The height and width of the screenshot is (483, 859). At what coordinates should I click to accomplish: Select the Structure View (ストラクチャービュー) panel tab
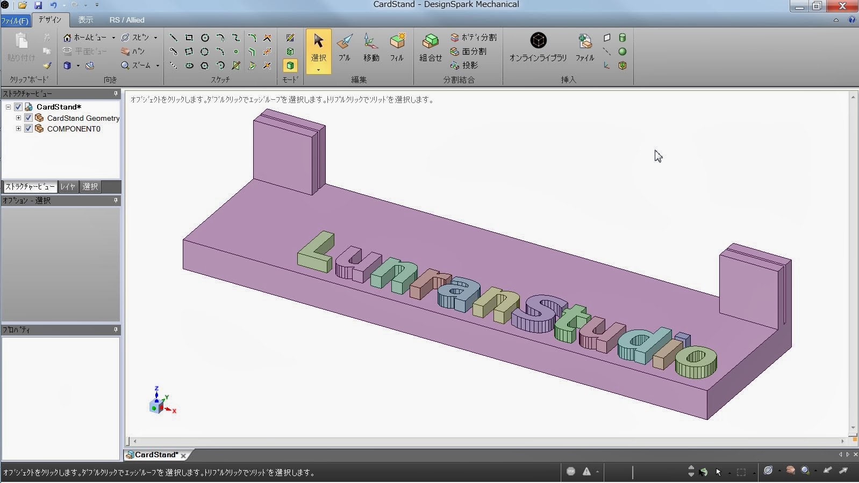30,187
